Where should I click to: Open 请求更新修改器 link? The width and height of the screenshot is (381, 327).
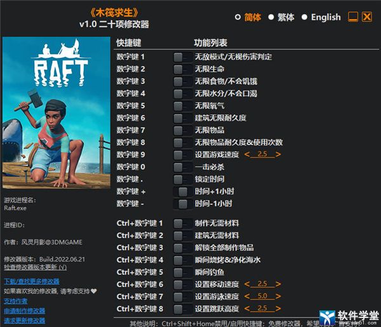click(x=25, y=321)
